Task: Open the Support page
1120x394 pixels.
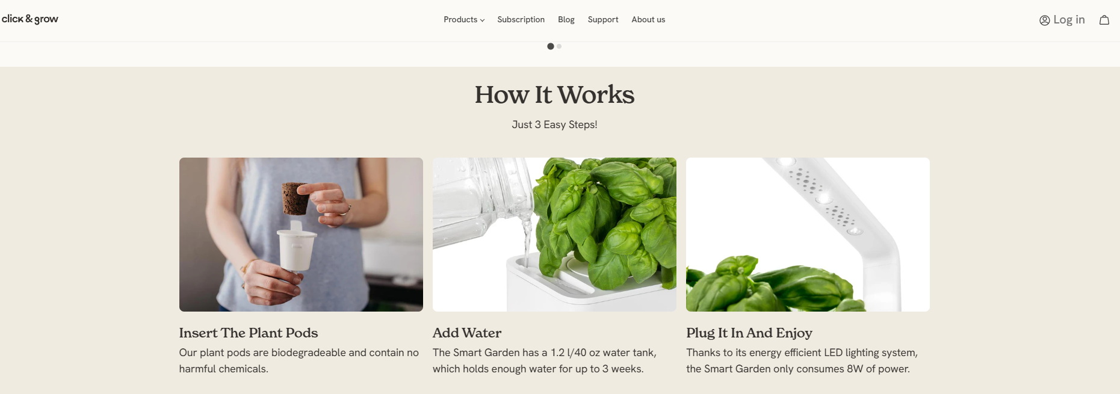Action: point(603,20)
